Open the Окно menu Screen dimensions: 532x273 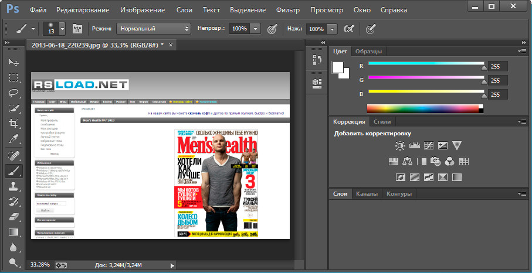click(x=362, y=10)
